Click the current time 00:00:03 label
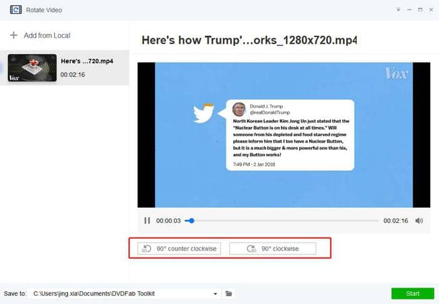This screenshot has height=304, width=439. pos(169,221)
